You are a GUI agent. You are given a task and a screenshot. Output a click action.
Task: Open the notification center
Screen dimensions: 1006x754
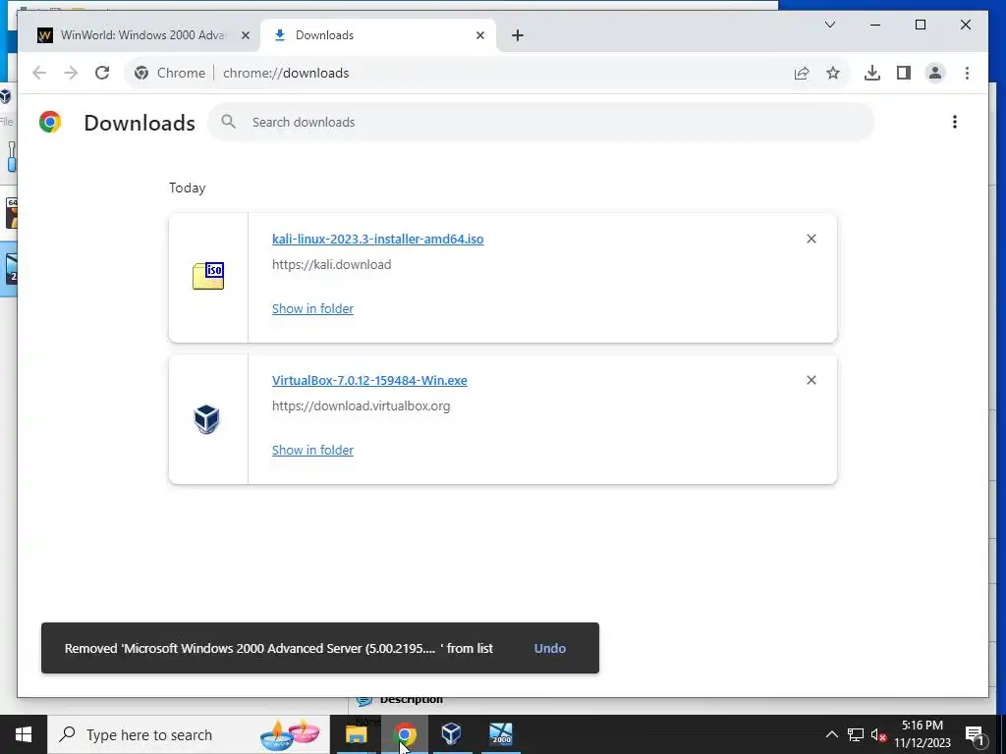[976, 734]
